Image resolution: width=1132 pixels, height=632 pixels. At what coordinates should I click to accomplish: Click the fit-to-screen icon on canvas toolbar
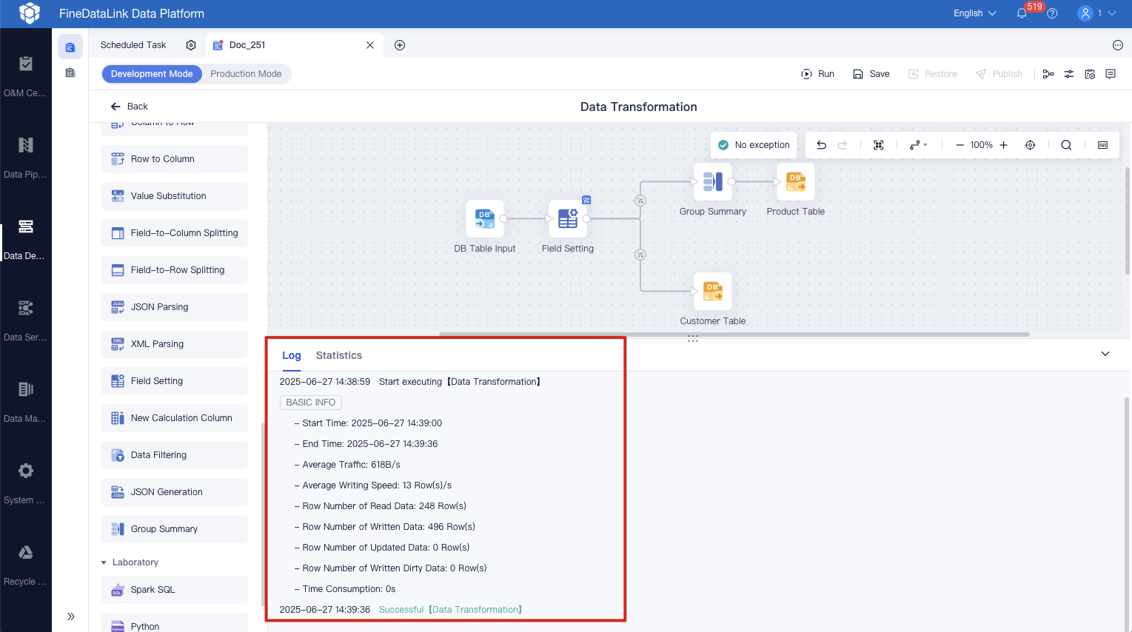[879, 145]
